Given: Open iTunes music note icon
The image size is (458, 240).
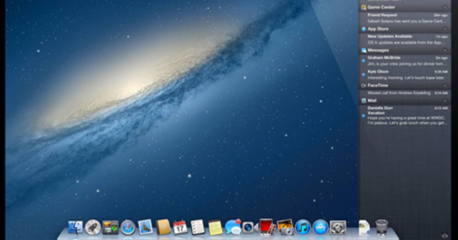Looking at the screenshot, I should 303,227.
